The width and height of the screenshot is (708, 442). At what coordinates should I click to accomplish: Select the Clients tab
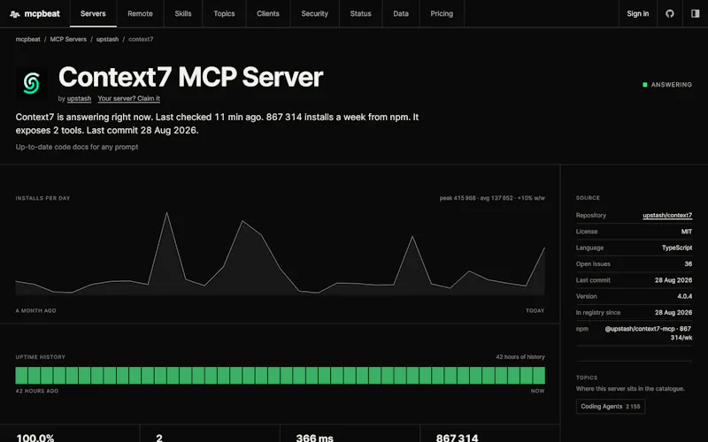click(268, 13)
